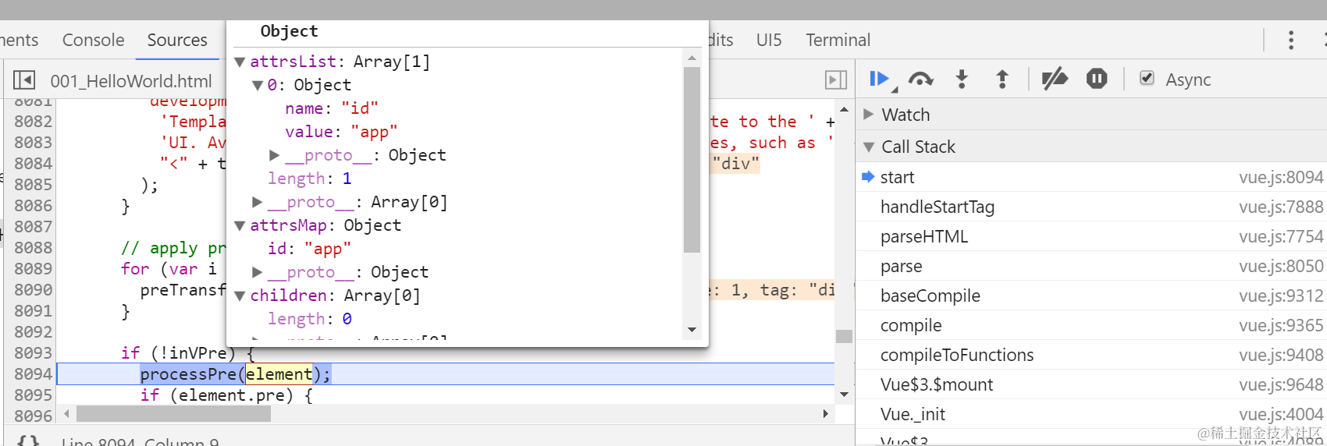Click editor horizontal scroll left arrow
The image size is (1327, 446).
pos(66,413)
